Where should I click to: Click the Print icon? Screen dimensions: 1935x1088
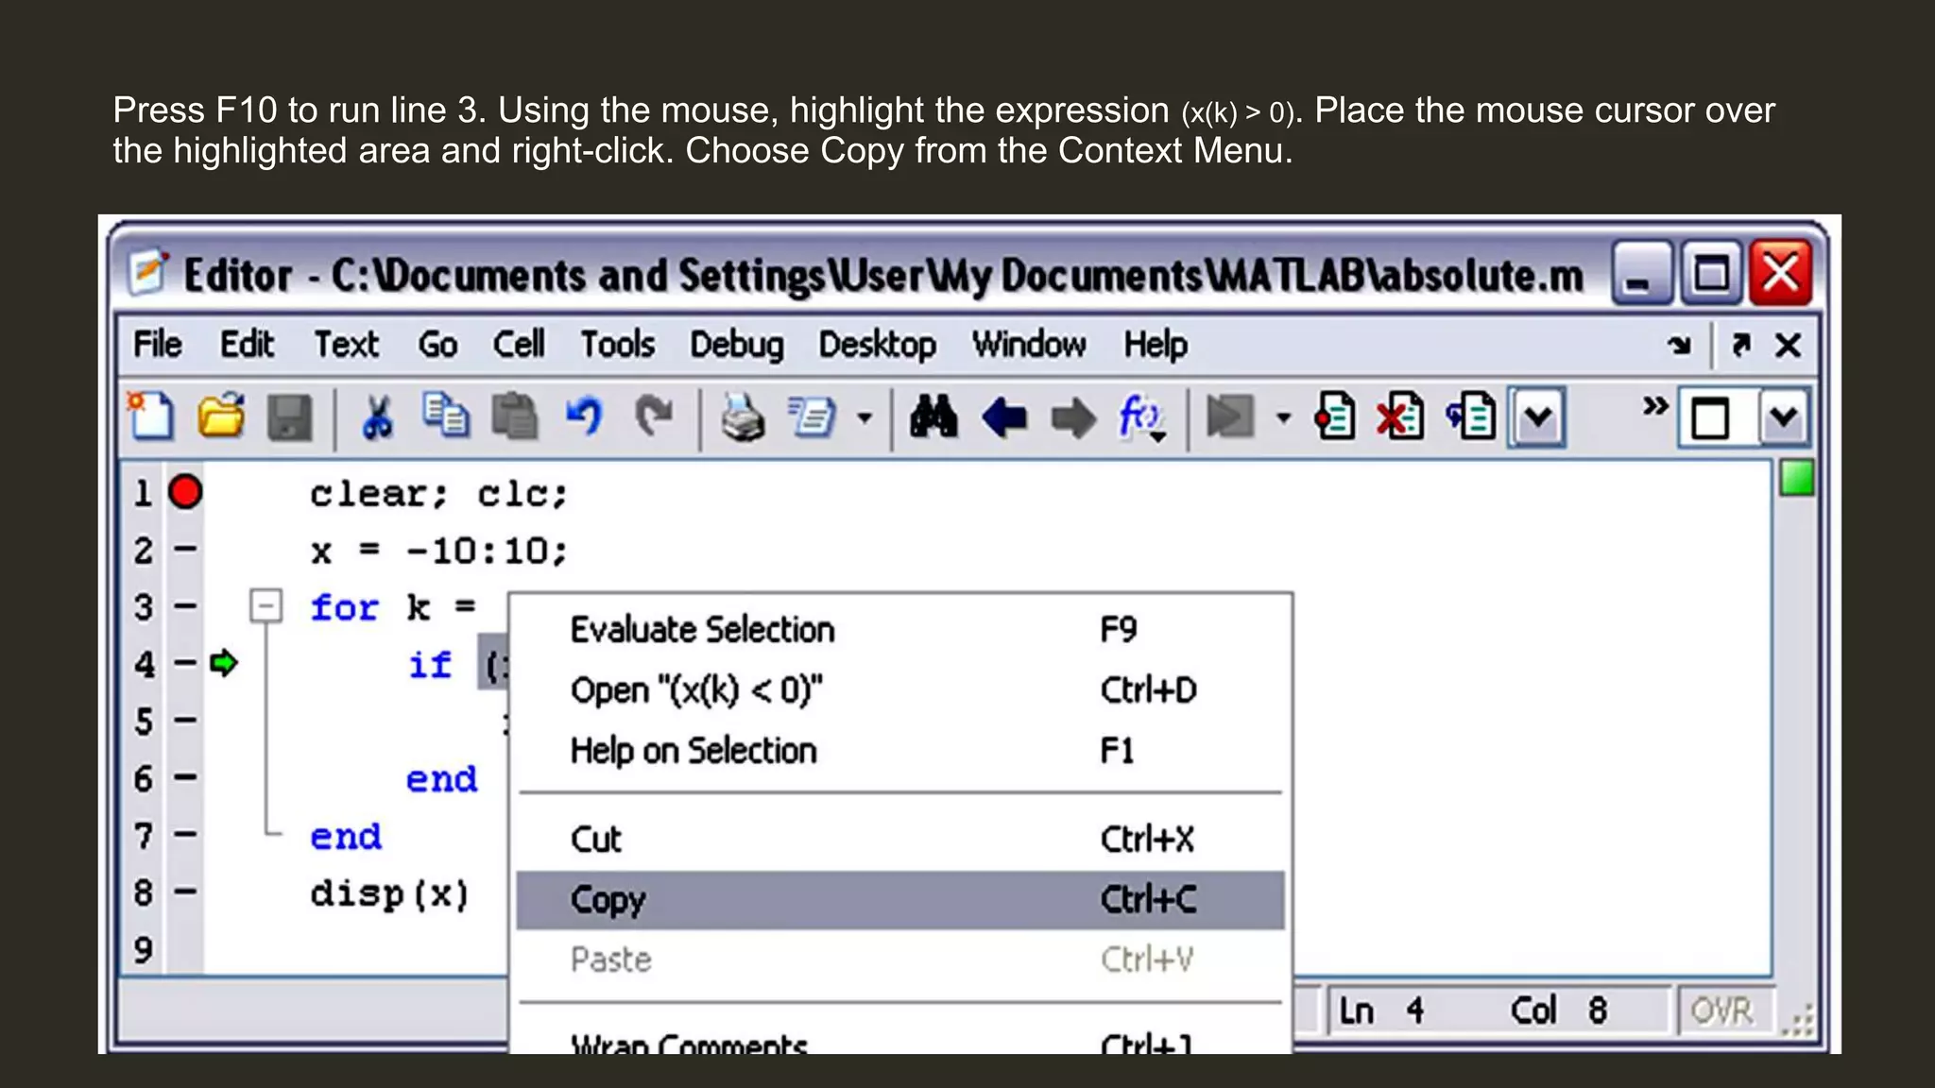click(x=743, y=417)
